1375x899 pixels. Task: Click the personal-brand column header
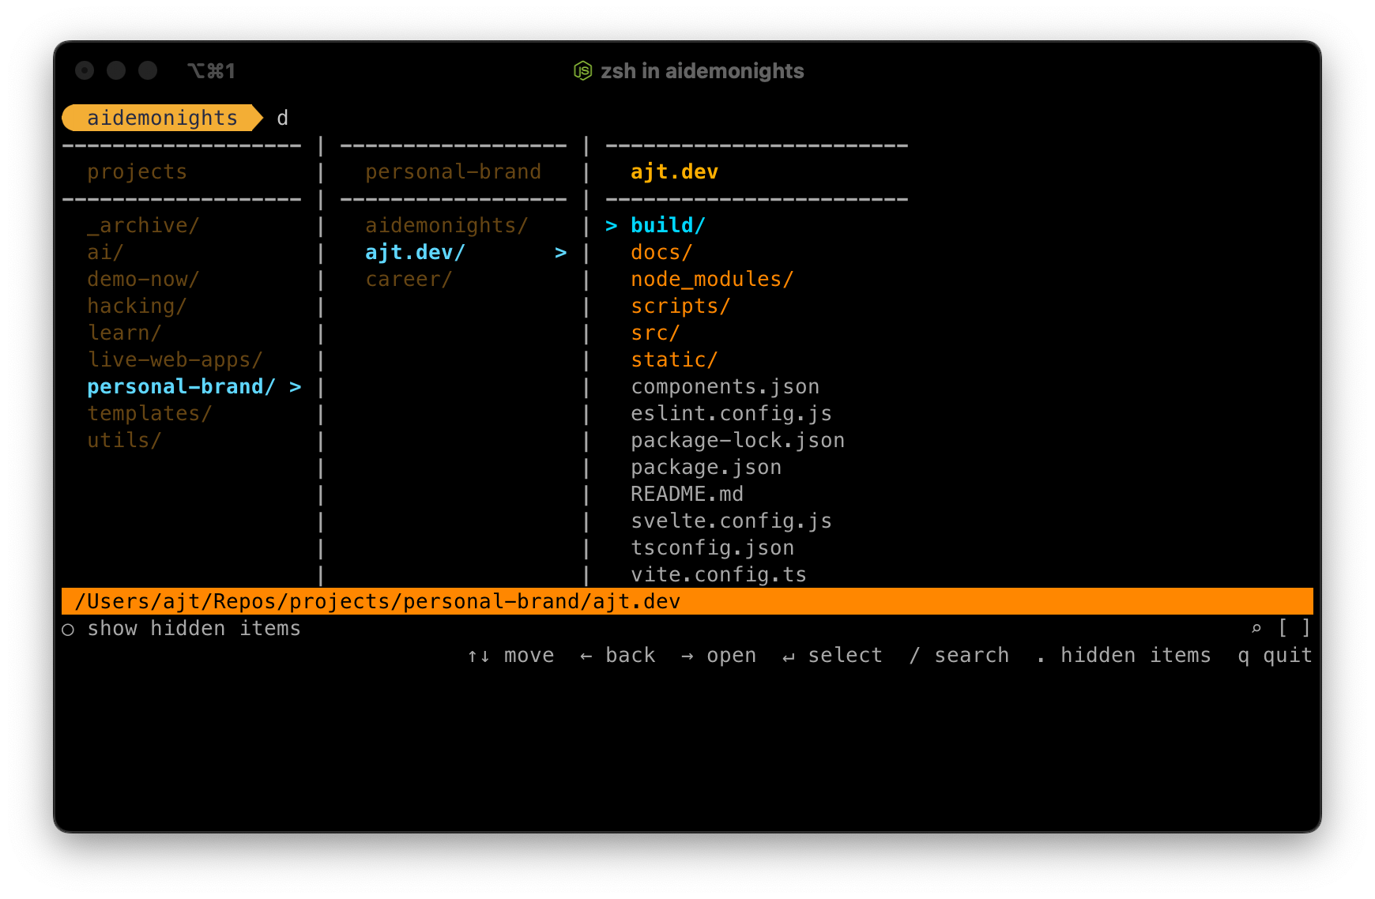tap(453, 172)
